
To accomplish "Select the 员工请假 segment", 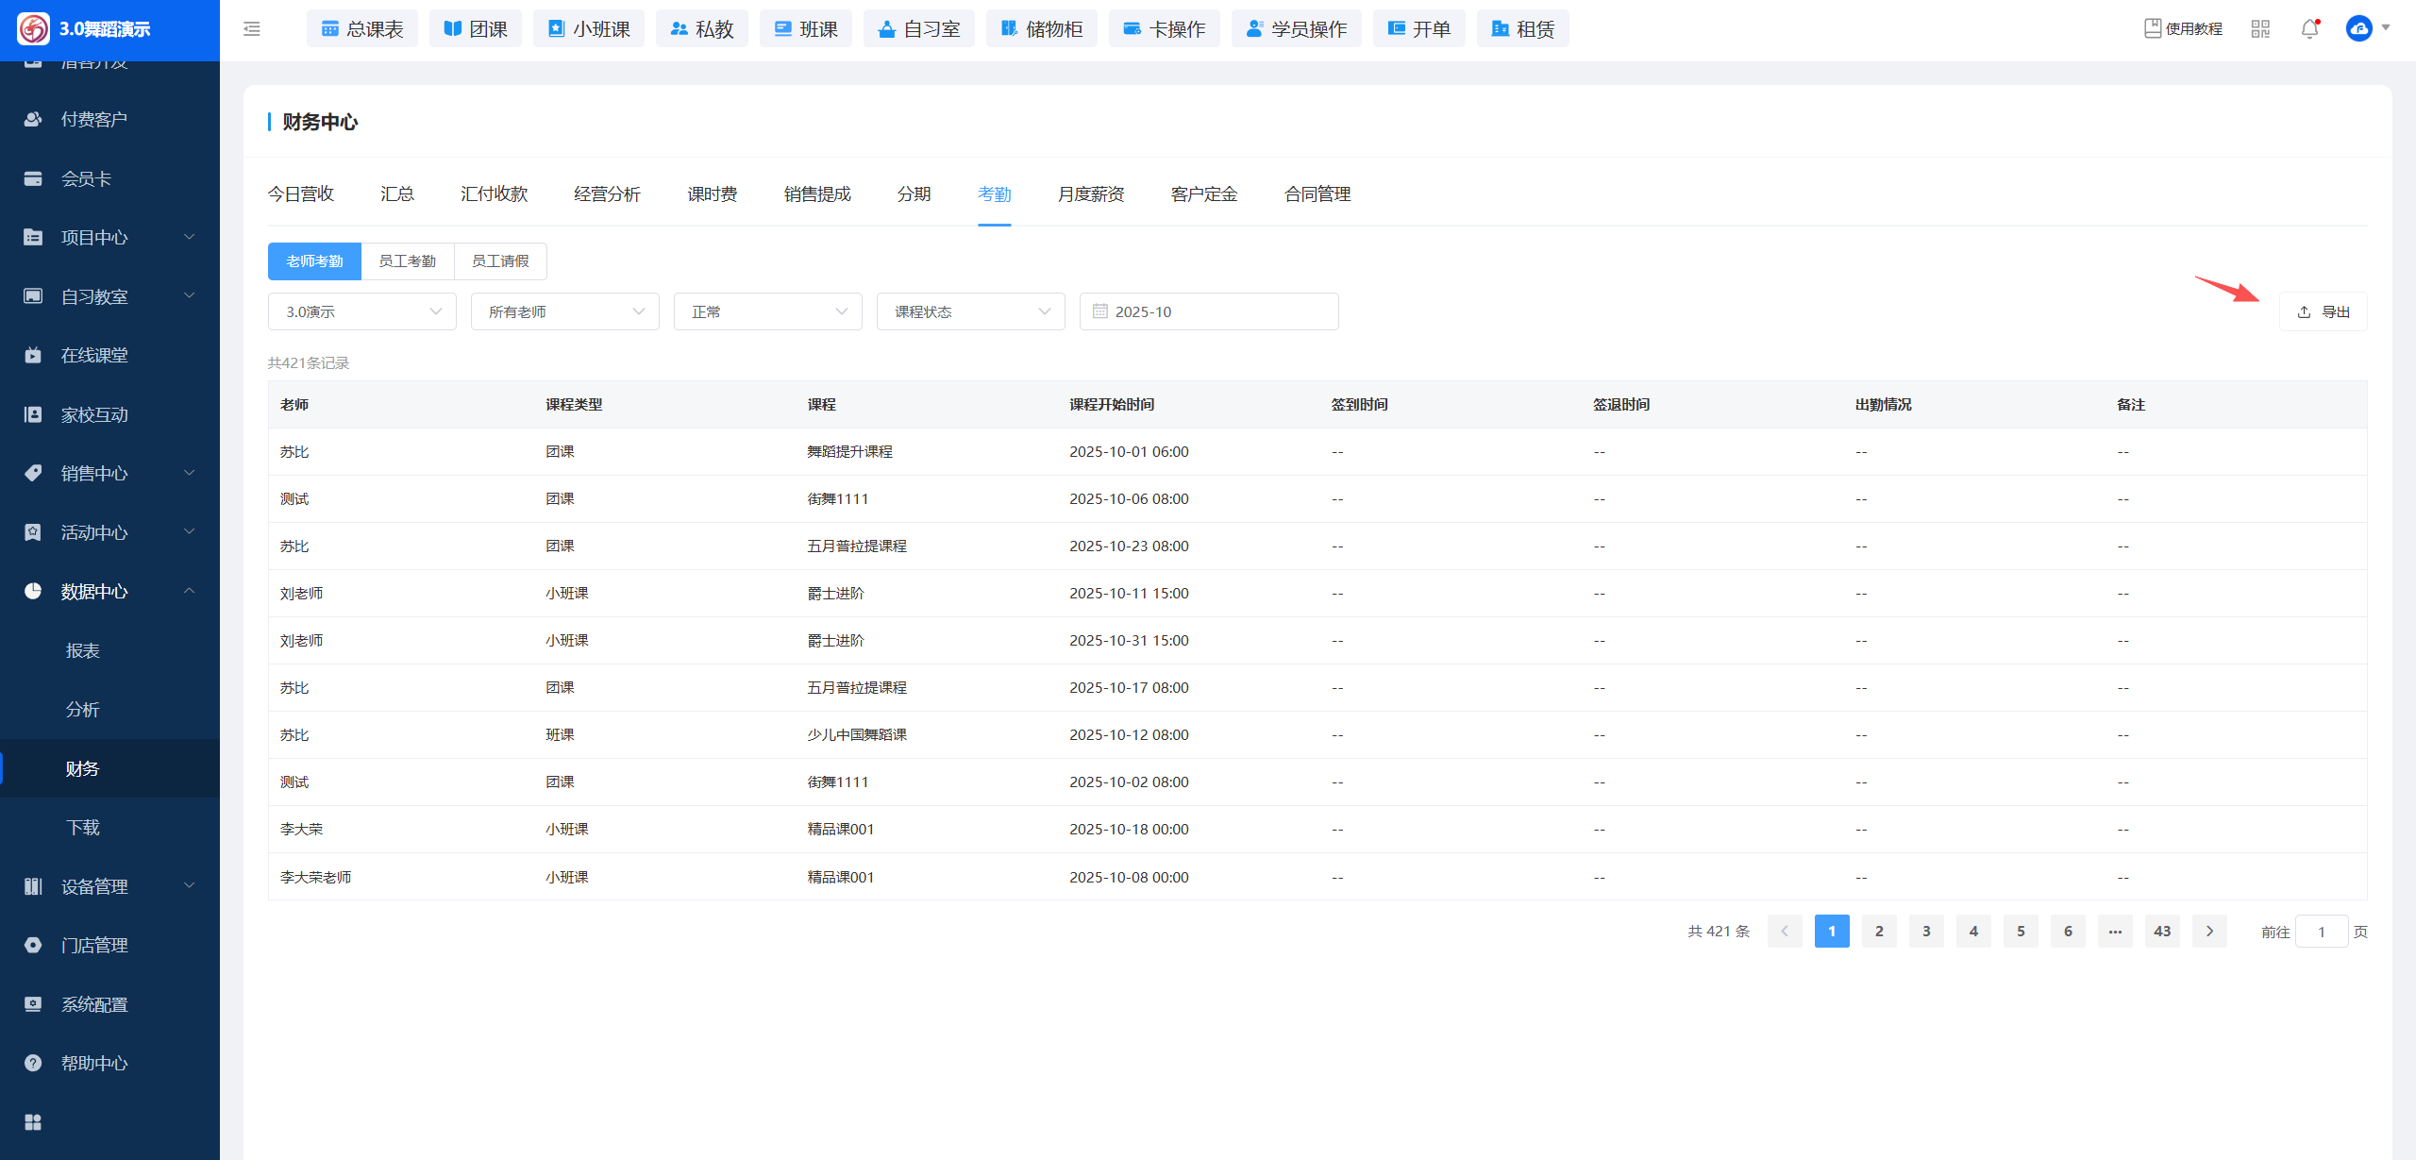I will (500, 261).
